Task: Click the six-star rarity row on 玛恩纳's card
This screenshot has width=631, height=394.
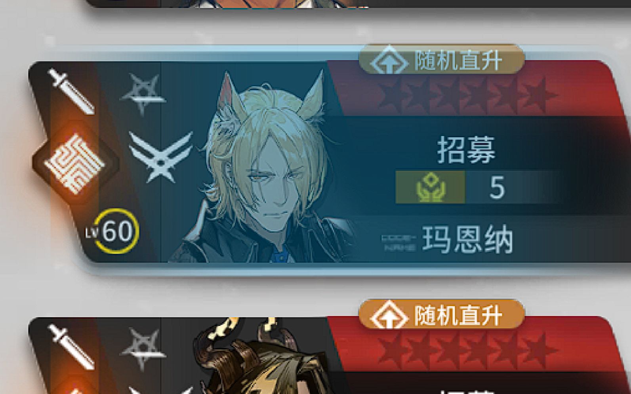Action: click(x=467, y=96)
